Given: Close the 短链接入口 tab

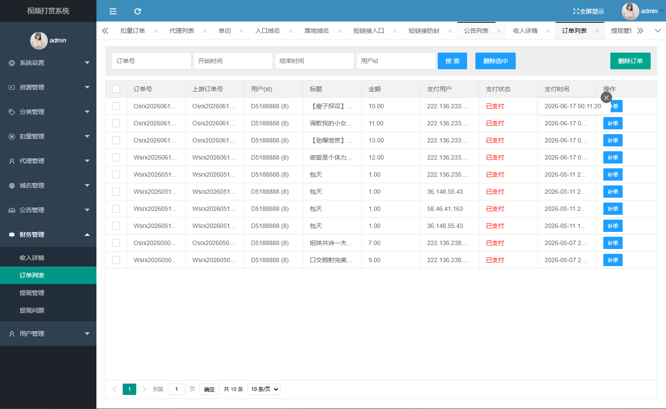Looking at the screenshot, I should [x=395, y=31].
